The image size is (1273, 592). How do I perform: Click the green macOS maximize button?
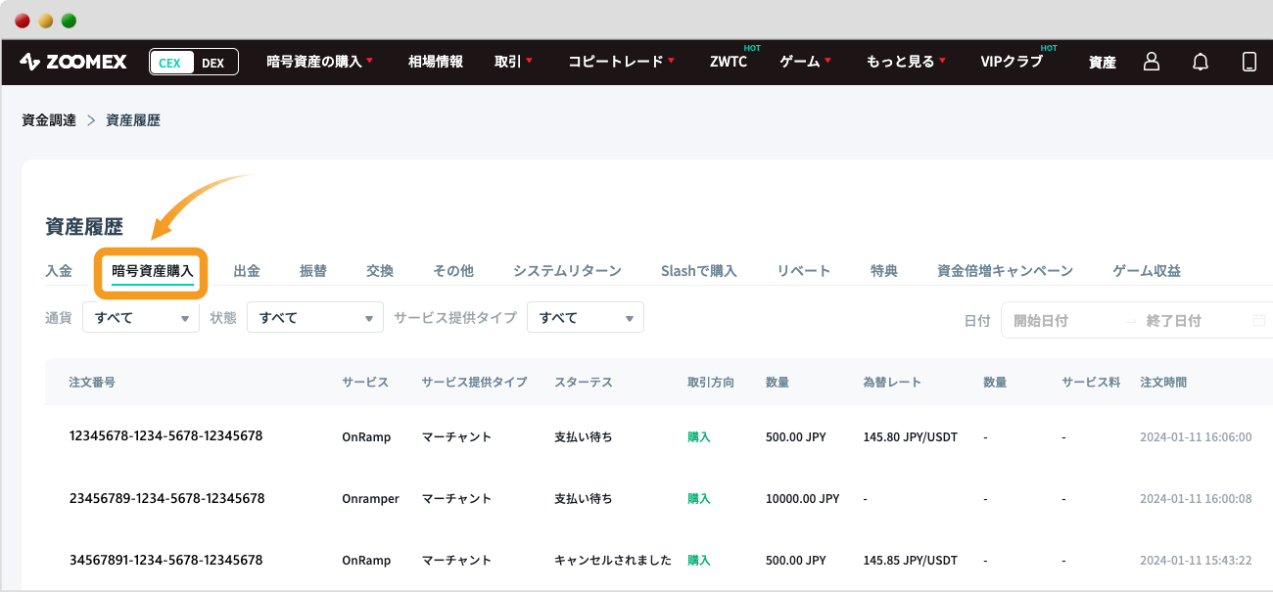[69, 21]
